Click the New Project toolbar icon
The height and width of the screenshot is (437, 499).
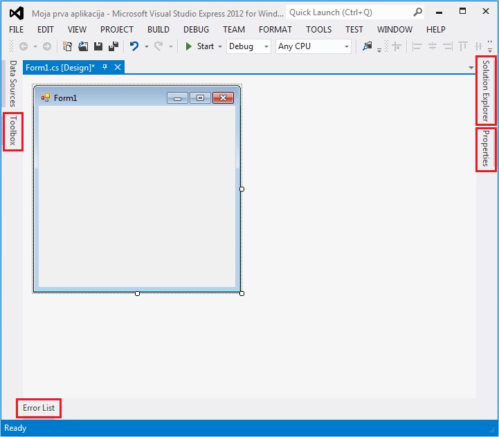(68, 46)
